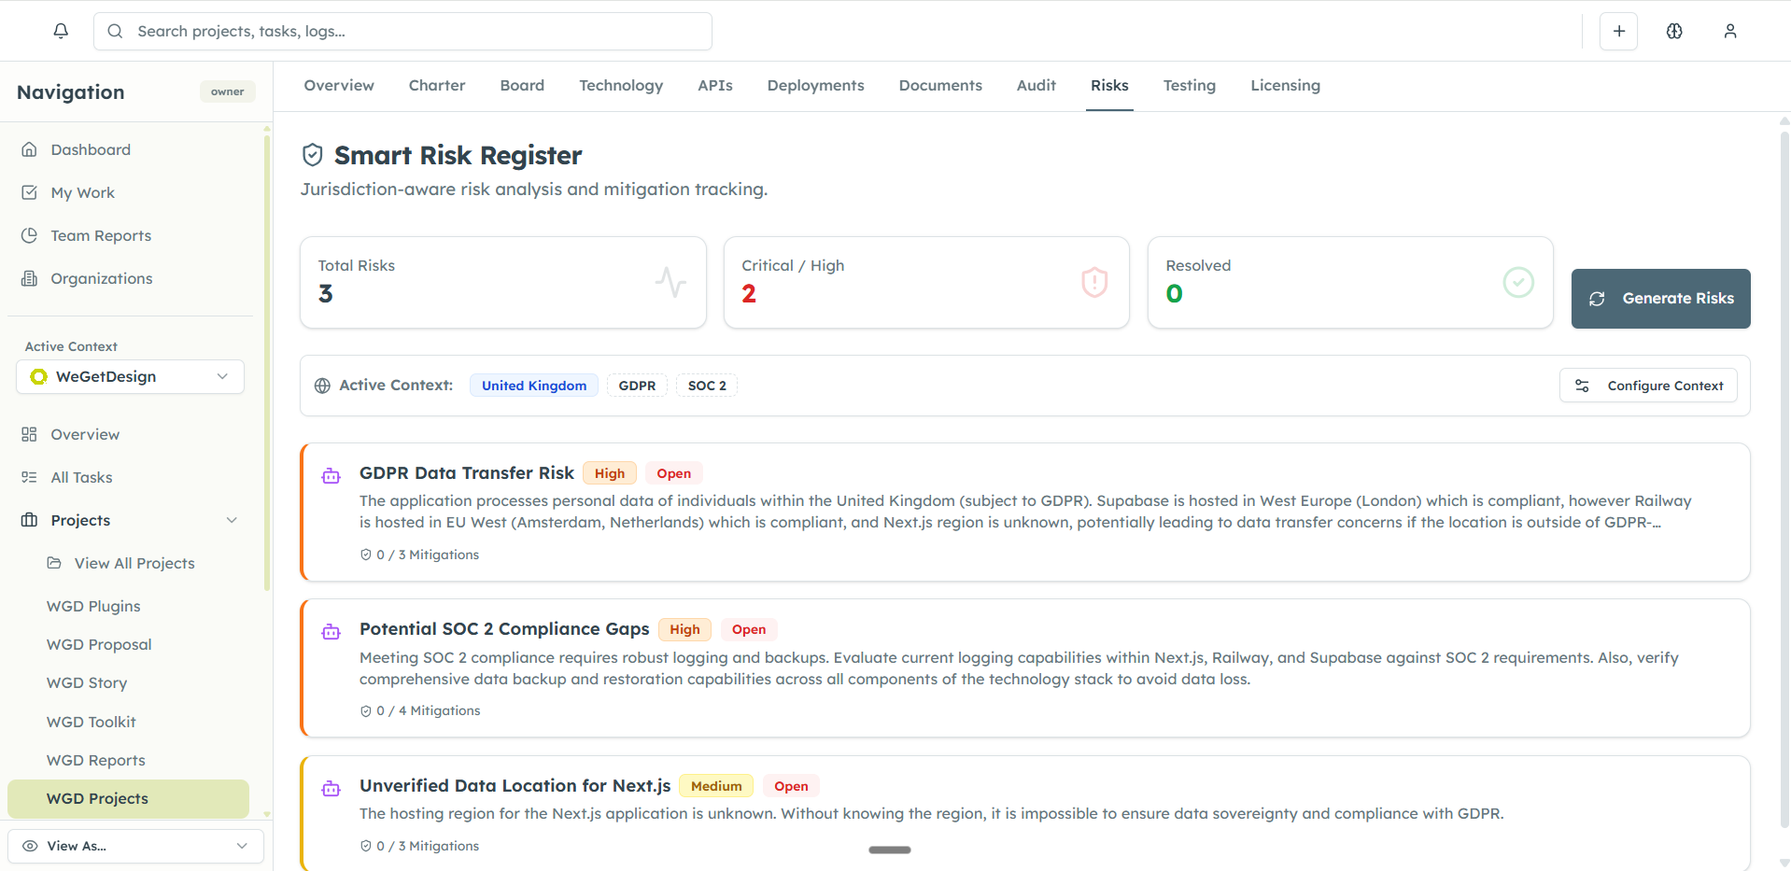
Task: Click the Configure Context button
Action: pyautogui.click(x=1648, y=386)
